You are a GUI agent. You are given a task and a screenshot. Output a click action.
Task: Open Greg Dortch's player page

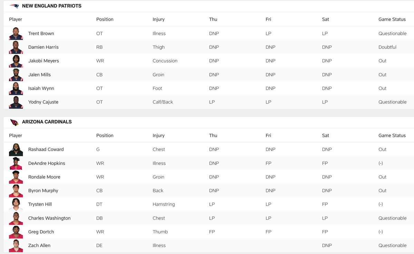[x=41, y=232]
